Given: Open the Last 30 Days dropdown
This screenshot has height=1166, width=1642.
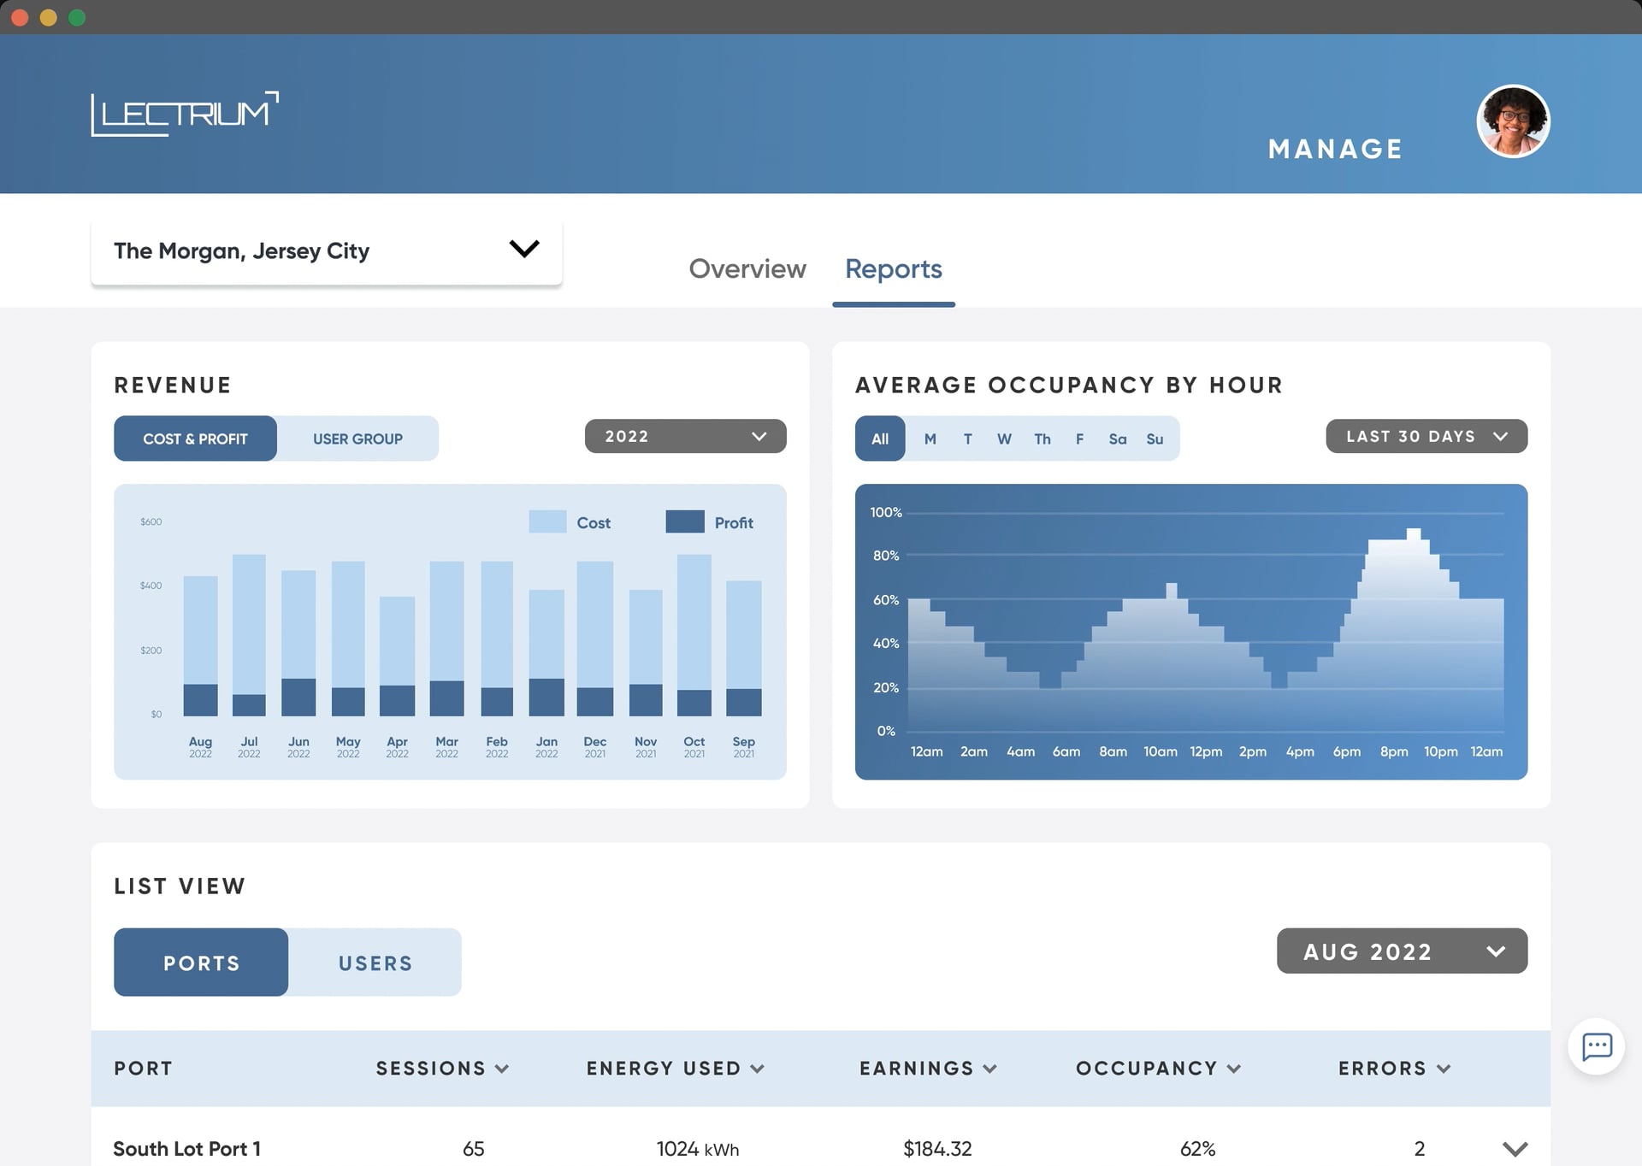Looking at the screenshot, I should click(x=1426, y=436).
